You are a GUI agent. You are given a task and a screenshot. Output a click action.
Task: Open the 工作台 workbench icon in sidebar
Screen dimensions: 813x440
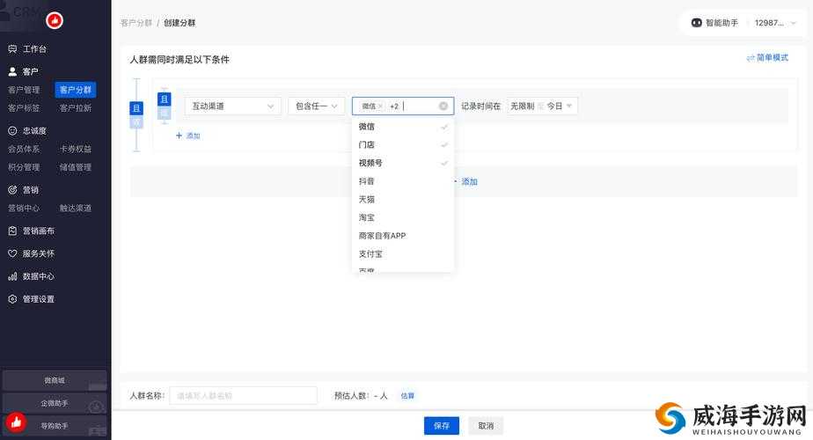coord(12,48)
